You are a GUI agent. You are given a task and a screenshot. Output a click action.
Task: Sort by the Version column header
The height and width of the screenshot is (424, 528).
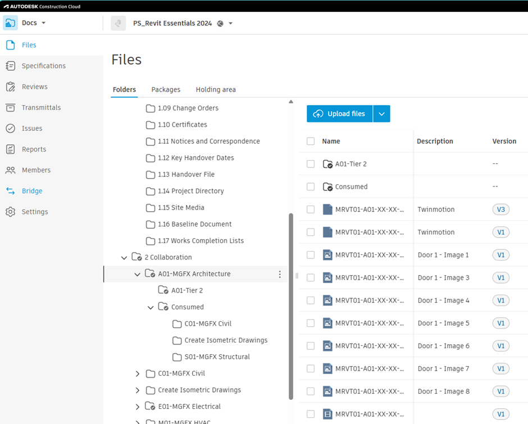pos(504,141)
